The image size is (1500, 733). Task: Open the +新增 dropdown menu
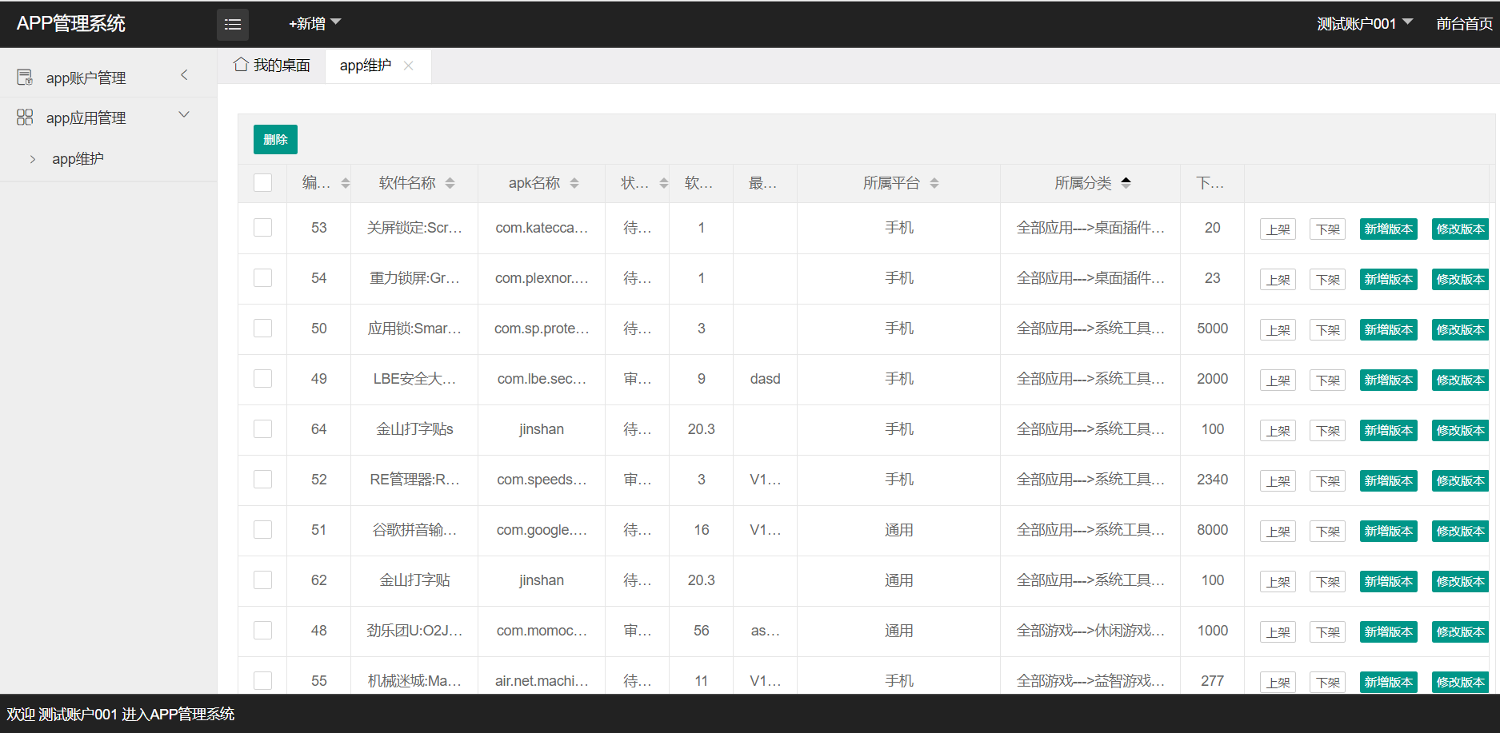[x=314, y=24]
